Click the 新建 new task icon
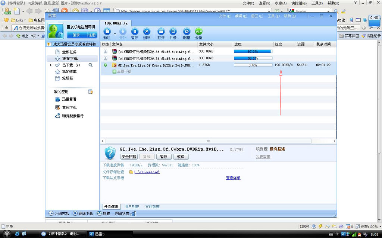 tap(107, 32)
